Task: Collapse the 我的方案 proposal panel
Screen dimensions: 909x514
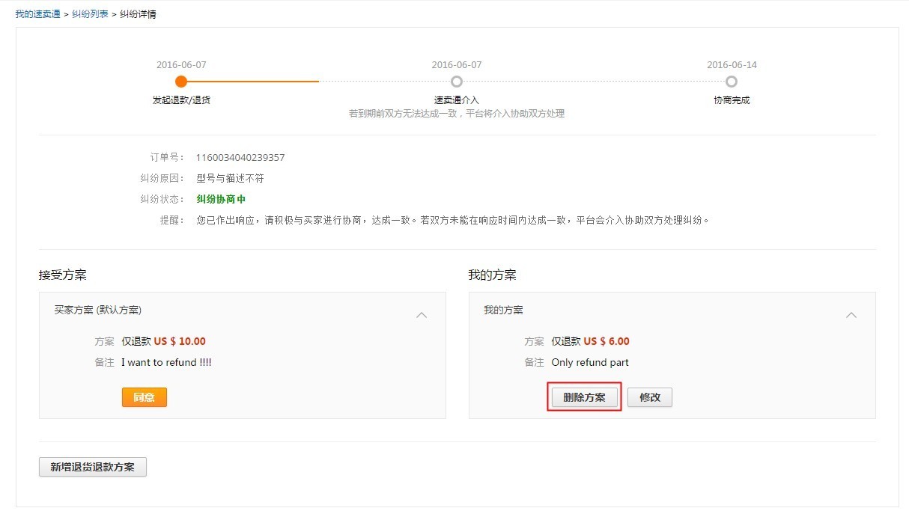Action: coord(851,315)
